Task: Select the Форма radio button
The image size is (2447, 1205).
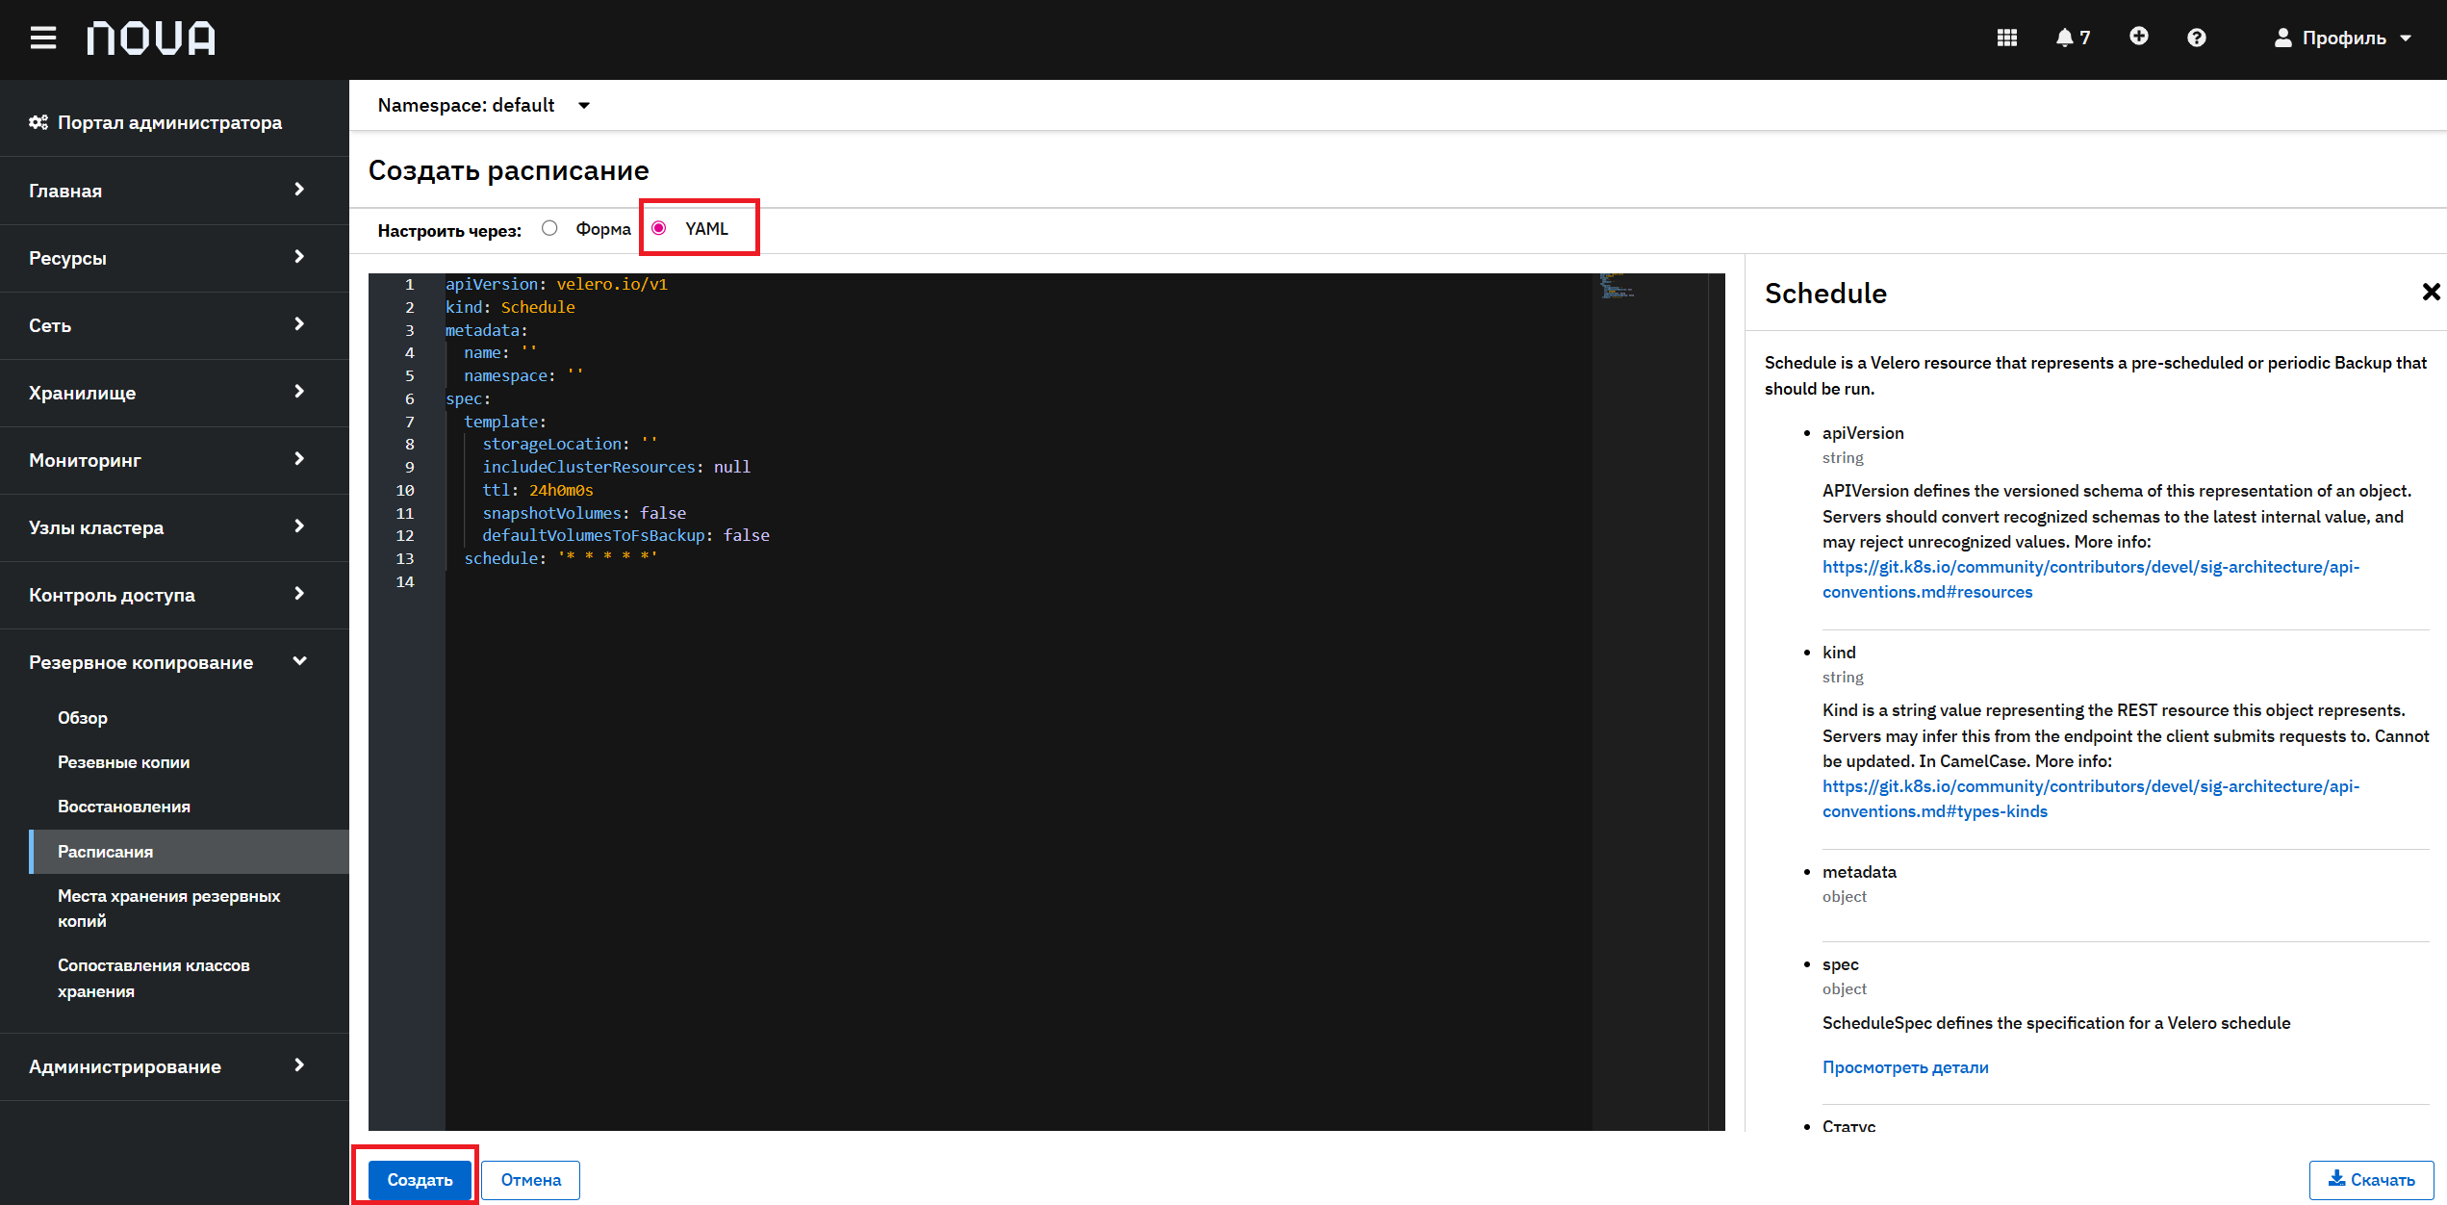Action: (x=549, y=228)
